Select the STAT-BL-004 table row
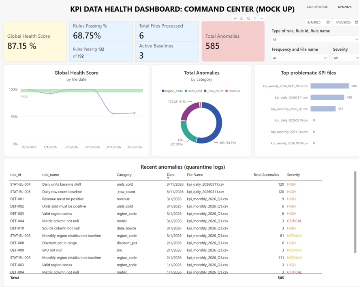This screenshot has height=287, width=359. (x=165, y=184)
